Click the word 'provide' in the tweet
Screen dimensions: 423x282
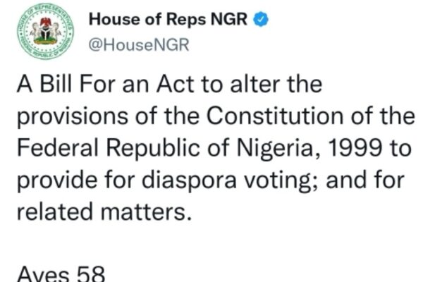(x=57, y=180)
